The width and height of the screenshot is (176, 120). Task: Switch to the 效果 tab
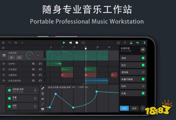(124, 108)
